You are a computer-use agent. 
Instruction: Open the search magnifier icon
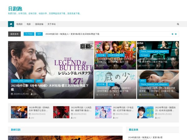coord(178,24)
